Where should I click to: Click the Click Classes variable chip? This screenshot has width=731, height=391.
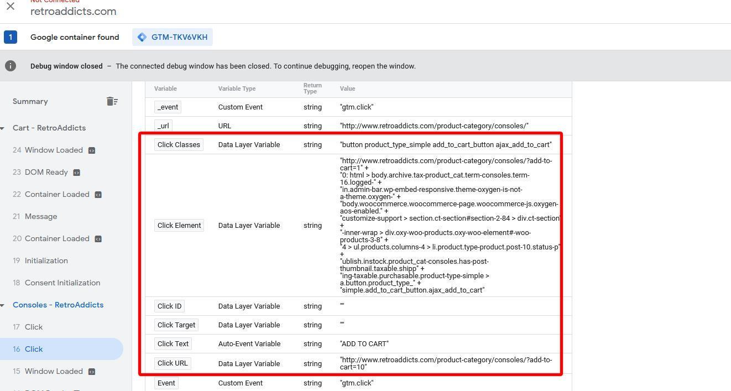click(x=179, y=144)
